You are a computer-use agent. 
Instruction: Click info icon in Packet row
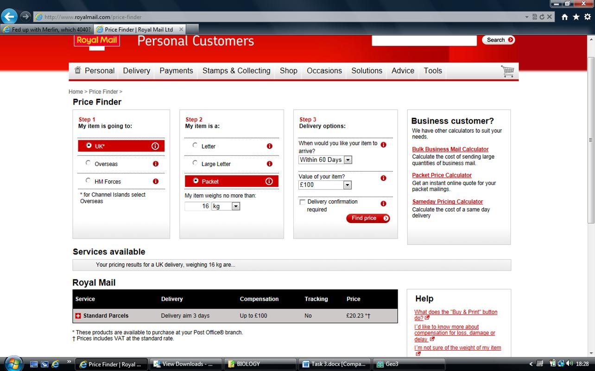269,181
